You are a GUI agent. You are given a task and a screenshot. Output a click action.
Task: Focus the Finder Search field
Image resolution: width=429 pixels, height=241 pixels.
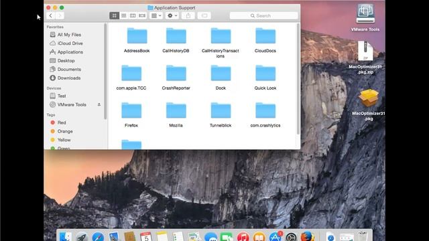pyautogui.click(x=263, y=16)
